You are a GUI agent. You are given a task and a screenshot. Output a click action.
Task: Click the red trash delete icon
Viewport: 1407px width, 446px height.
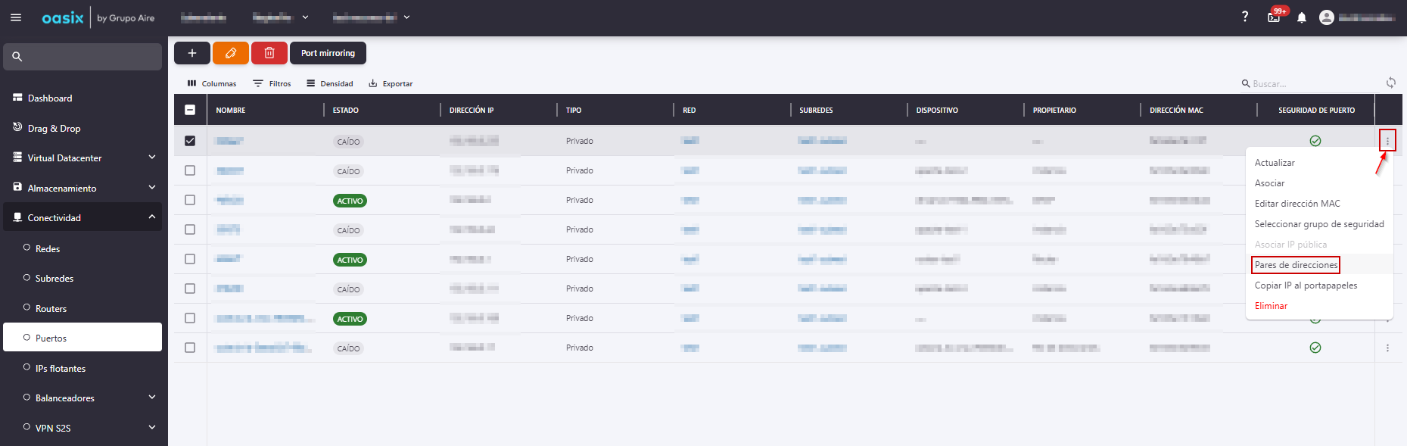[269, 53]
